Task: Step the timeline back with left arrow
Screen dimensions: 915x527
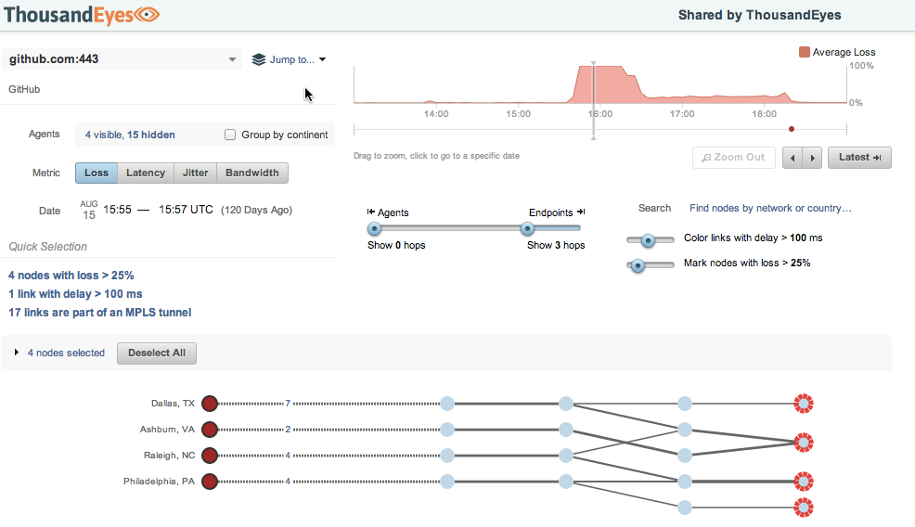Action: pyautogui.click(x=793, y=158)
